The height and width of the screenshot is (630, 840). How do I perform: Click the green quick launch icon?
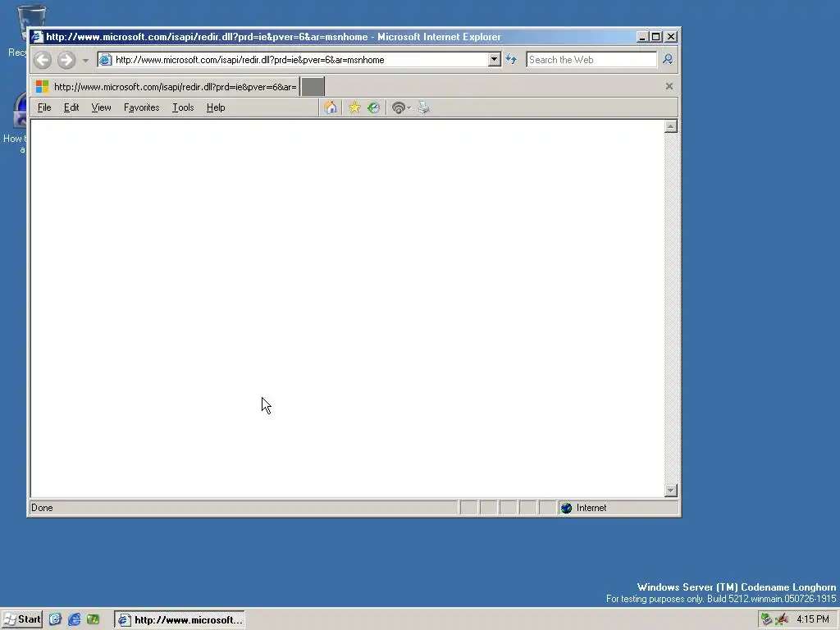pos(94,619)
